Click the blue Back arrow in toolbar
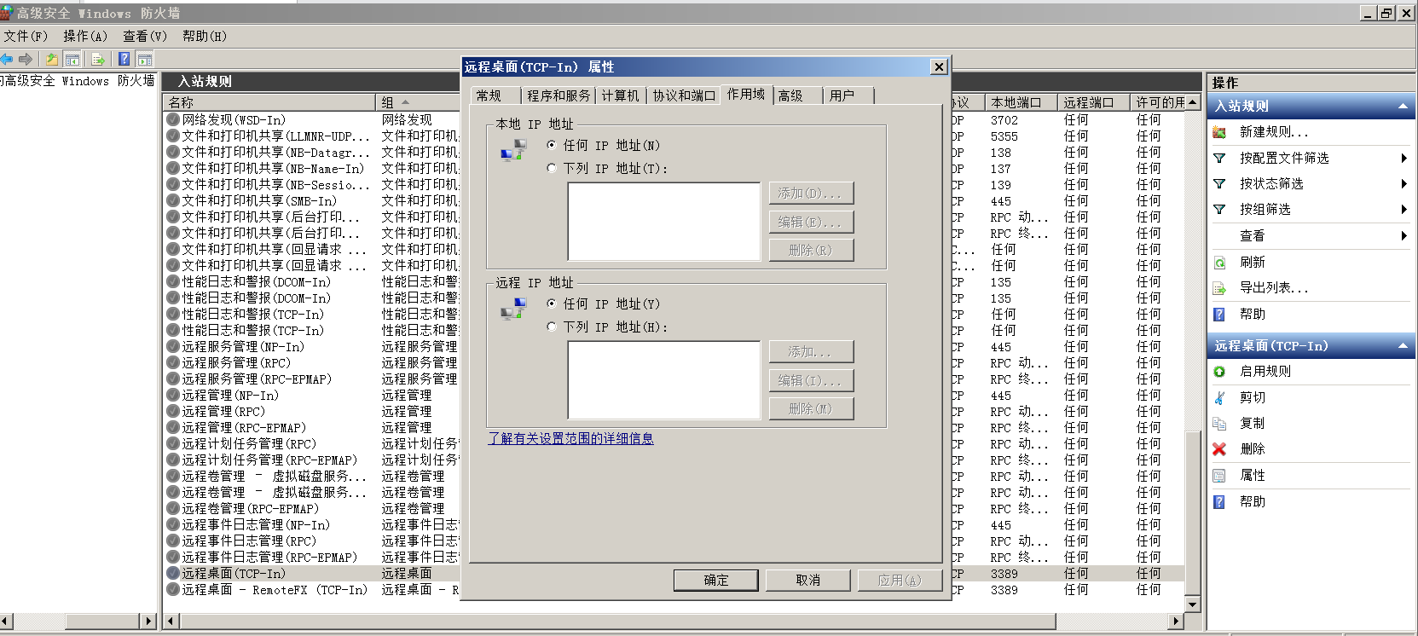 [7, 59]
